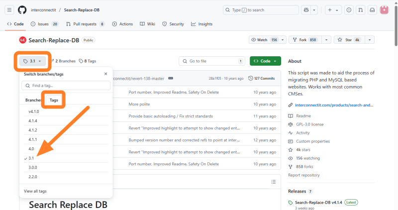Expand the Copilot dropdown arrow in header
Screen dimensions: 398x210
click(x=314, y=10)
